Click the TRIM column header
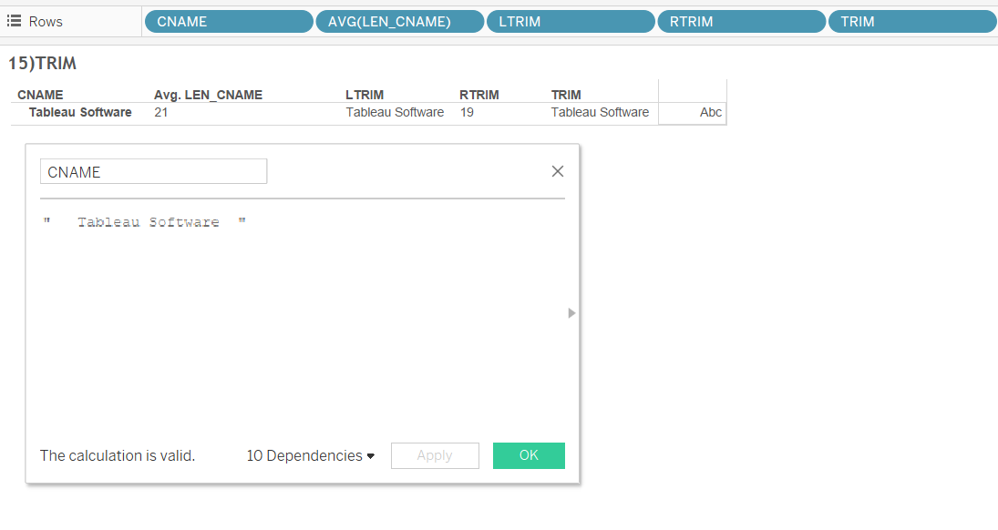998x530 pixels. (x=566, y=95)
